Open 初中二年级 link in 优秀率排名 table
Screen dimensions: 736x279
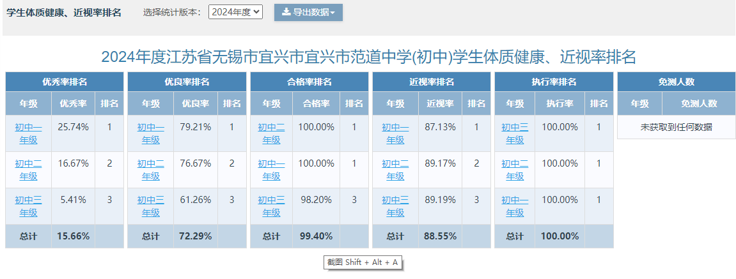[28, 170]
